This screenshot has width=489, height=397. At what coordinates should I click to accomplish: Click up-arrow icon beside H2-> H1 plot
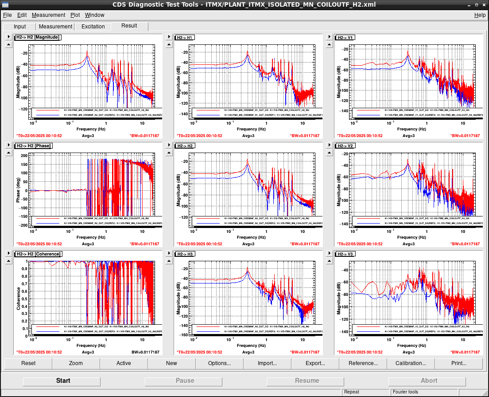[169, 45]
